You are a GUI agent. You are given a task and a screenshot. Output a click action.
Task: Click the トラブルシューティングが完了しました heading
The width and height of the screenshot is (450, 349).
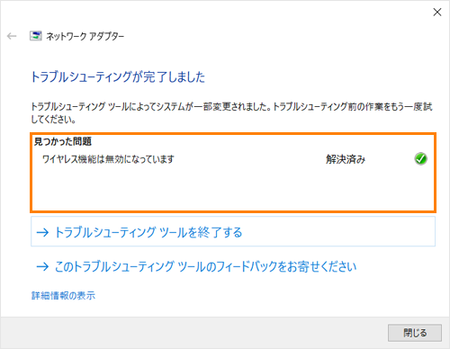point(118,77)
